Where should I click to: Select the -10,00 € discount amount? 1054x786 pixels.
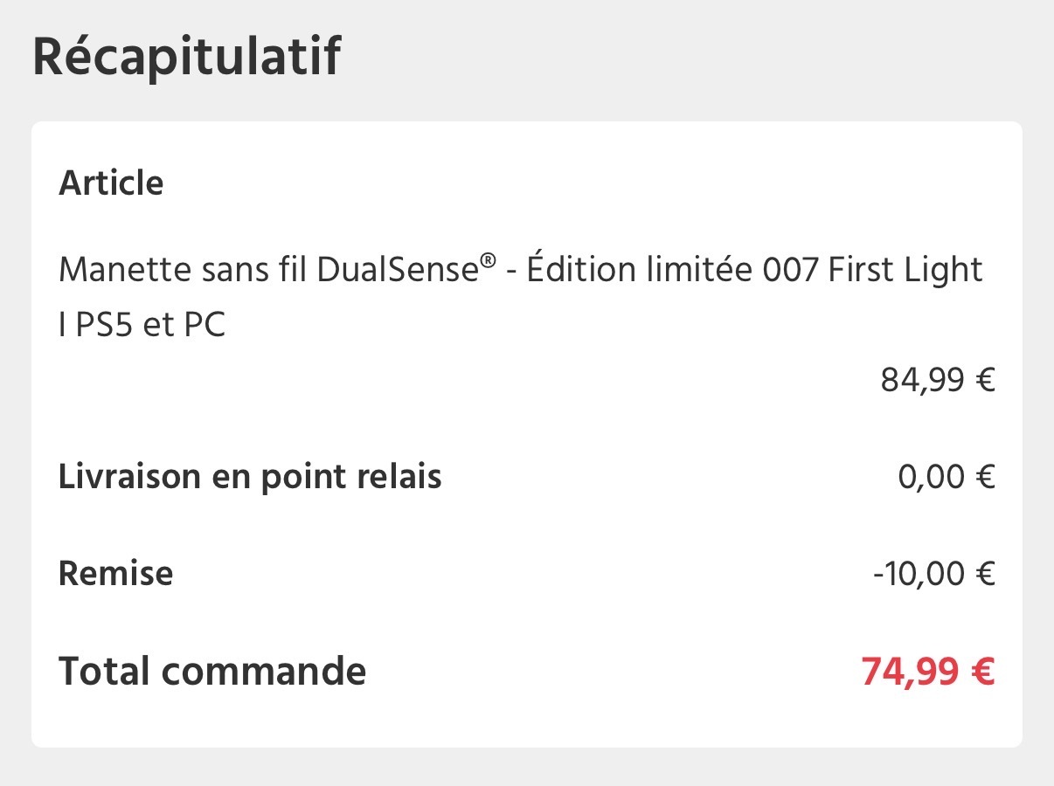pos(934,574)
